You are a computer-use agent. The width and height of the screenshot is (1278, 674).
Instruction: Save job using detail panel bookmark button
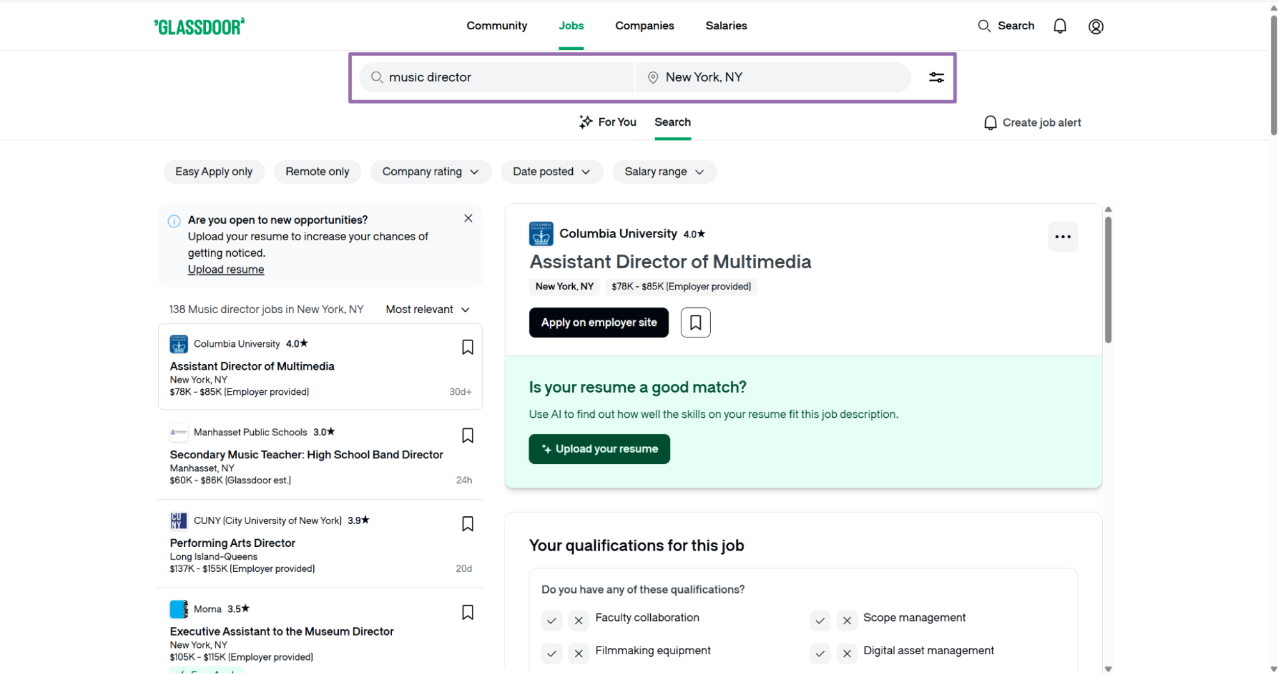[x=695, y=323]
